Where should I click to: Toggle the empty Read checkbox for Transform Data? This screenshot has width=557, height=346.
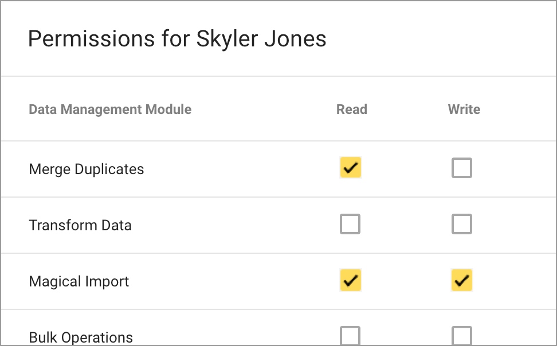click(x=350, y=224)
